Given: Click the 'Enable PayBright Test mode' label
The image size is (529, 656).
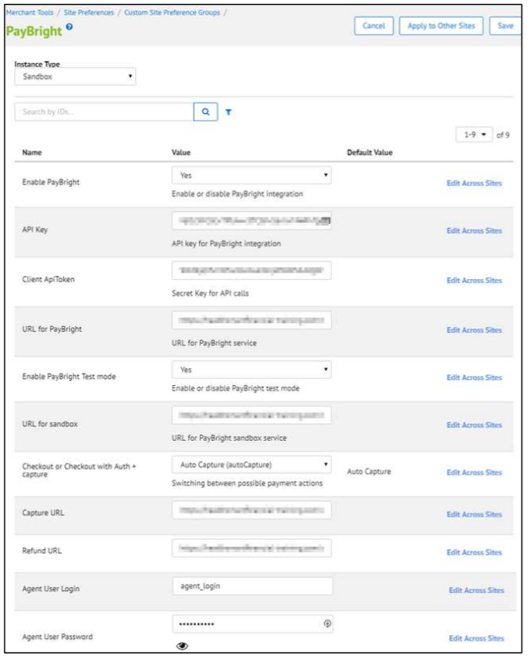Looking at the screenshot, I should tap(69, 376).
